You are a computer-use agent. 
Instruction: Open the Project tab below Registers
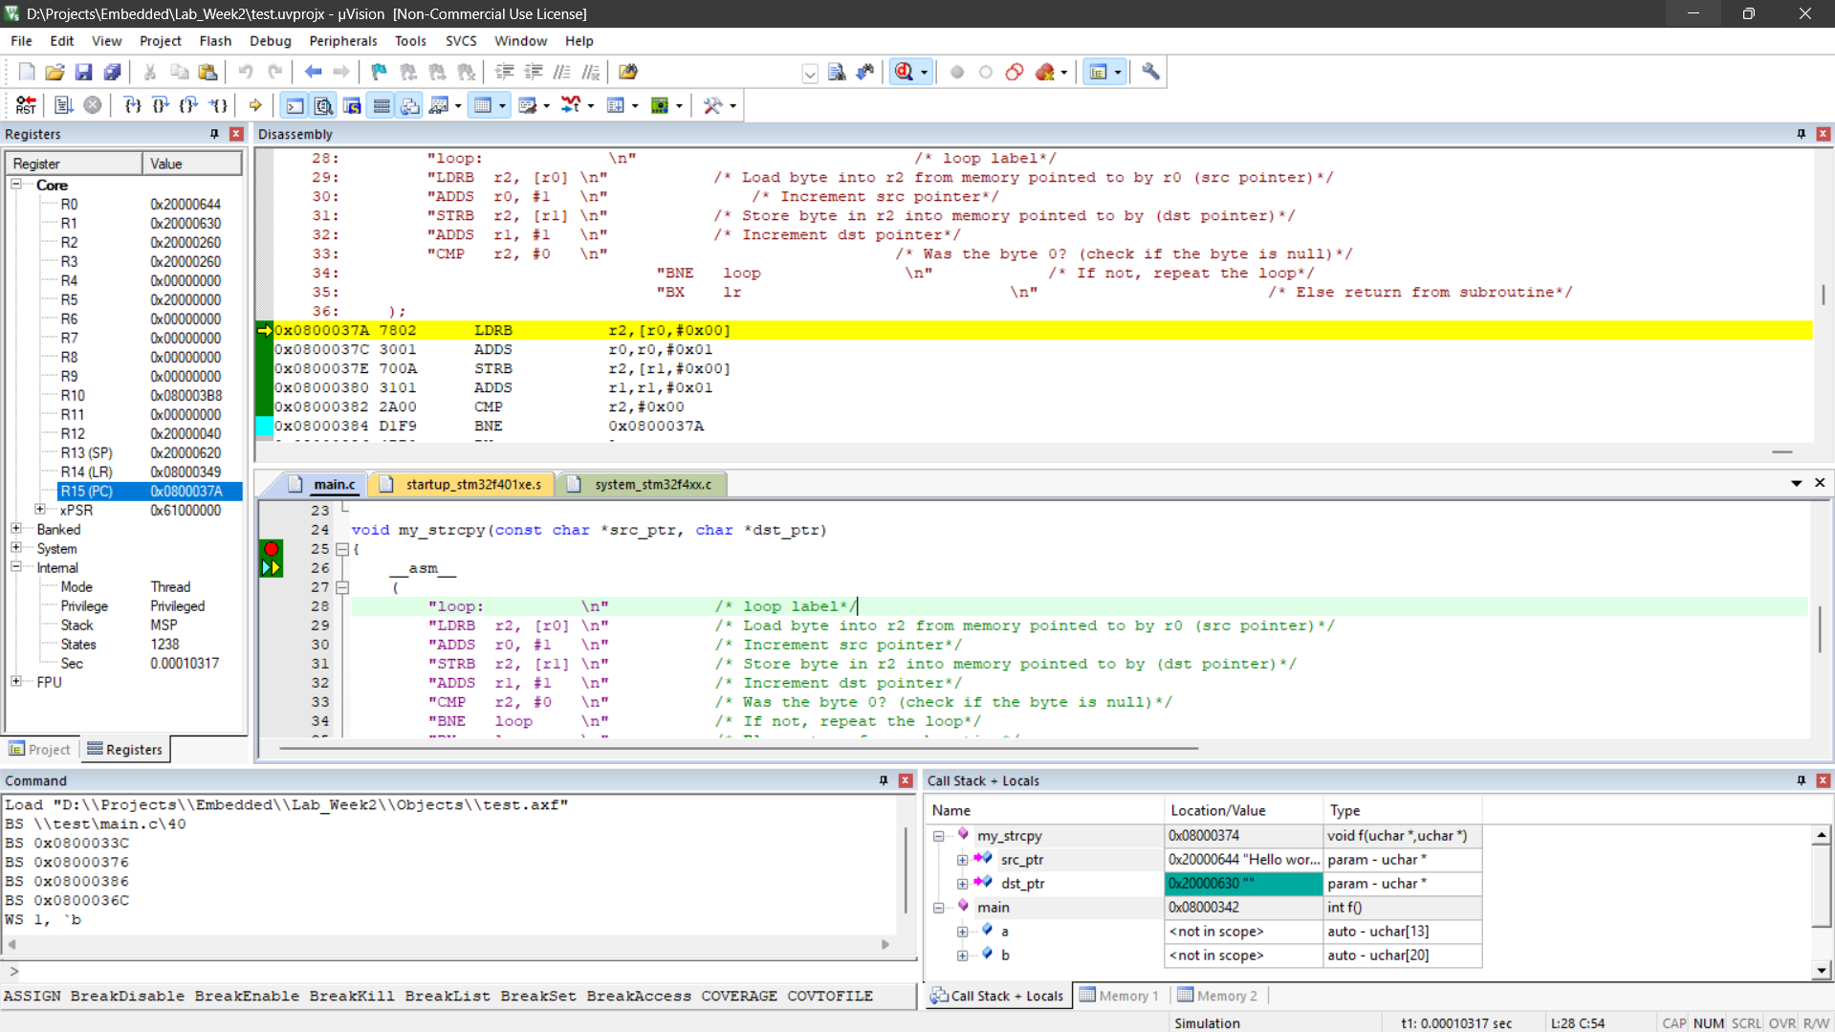coord(40,749)
